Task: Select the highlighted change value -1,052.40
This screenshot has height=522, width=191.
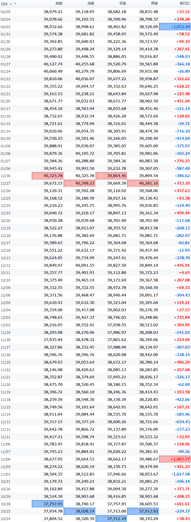Action: click(175, 27)
